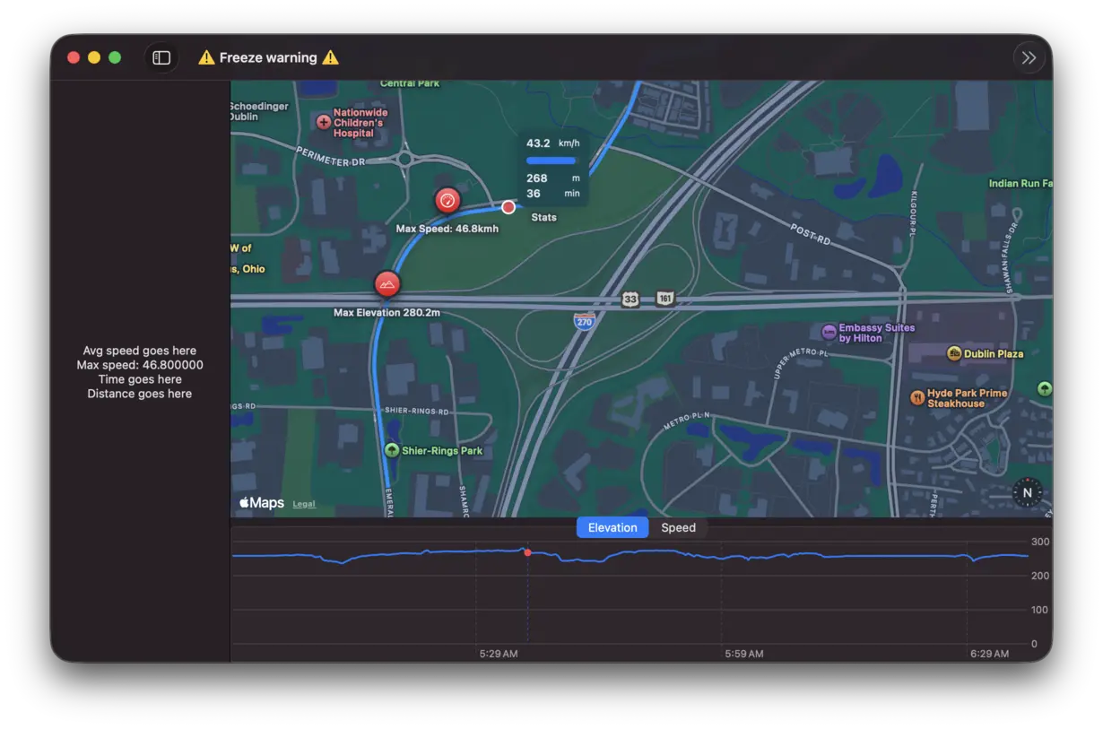
Task: Switch to the Speed chart tab
Action: click(x=679, y=527)
